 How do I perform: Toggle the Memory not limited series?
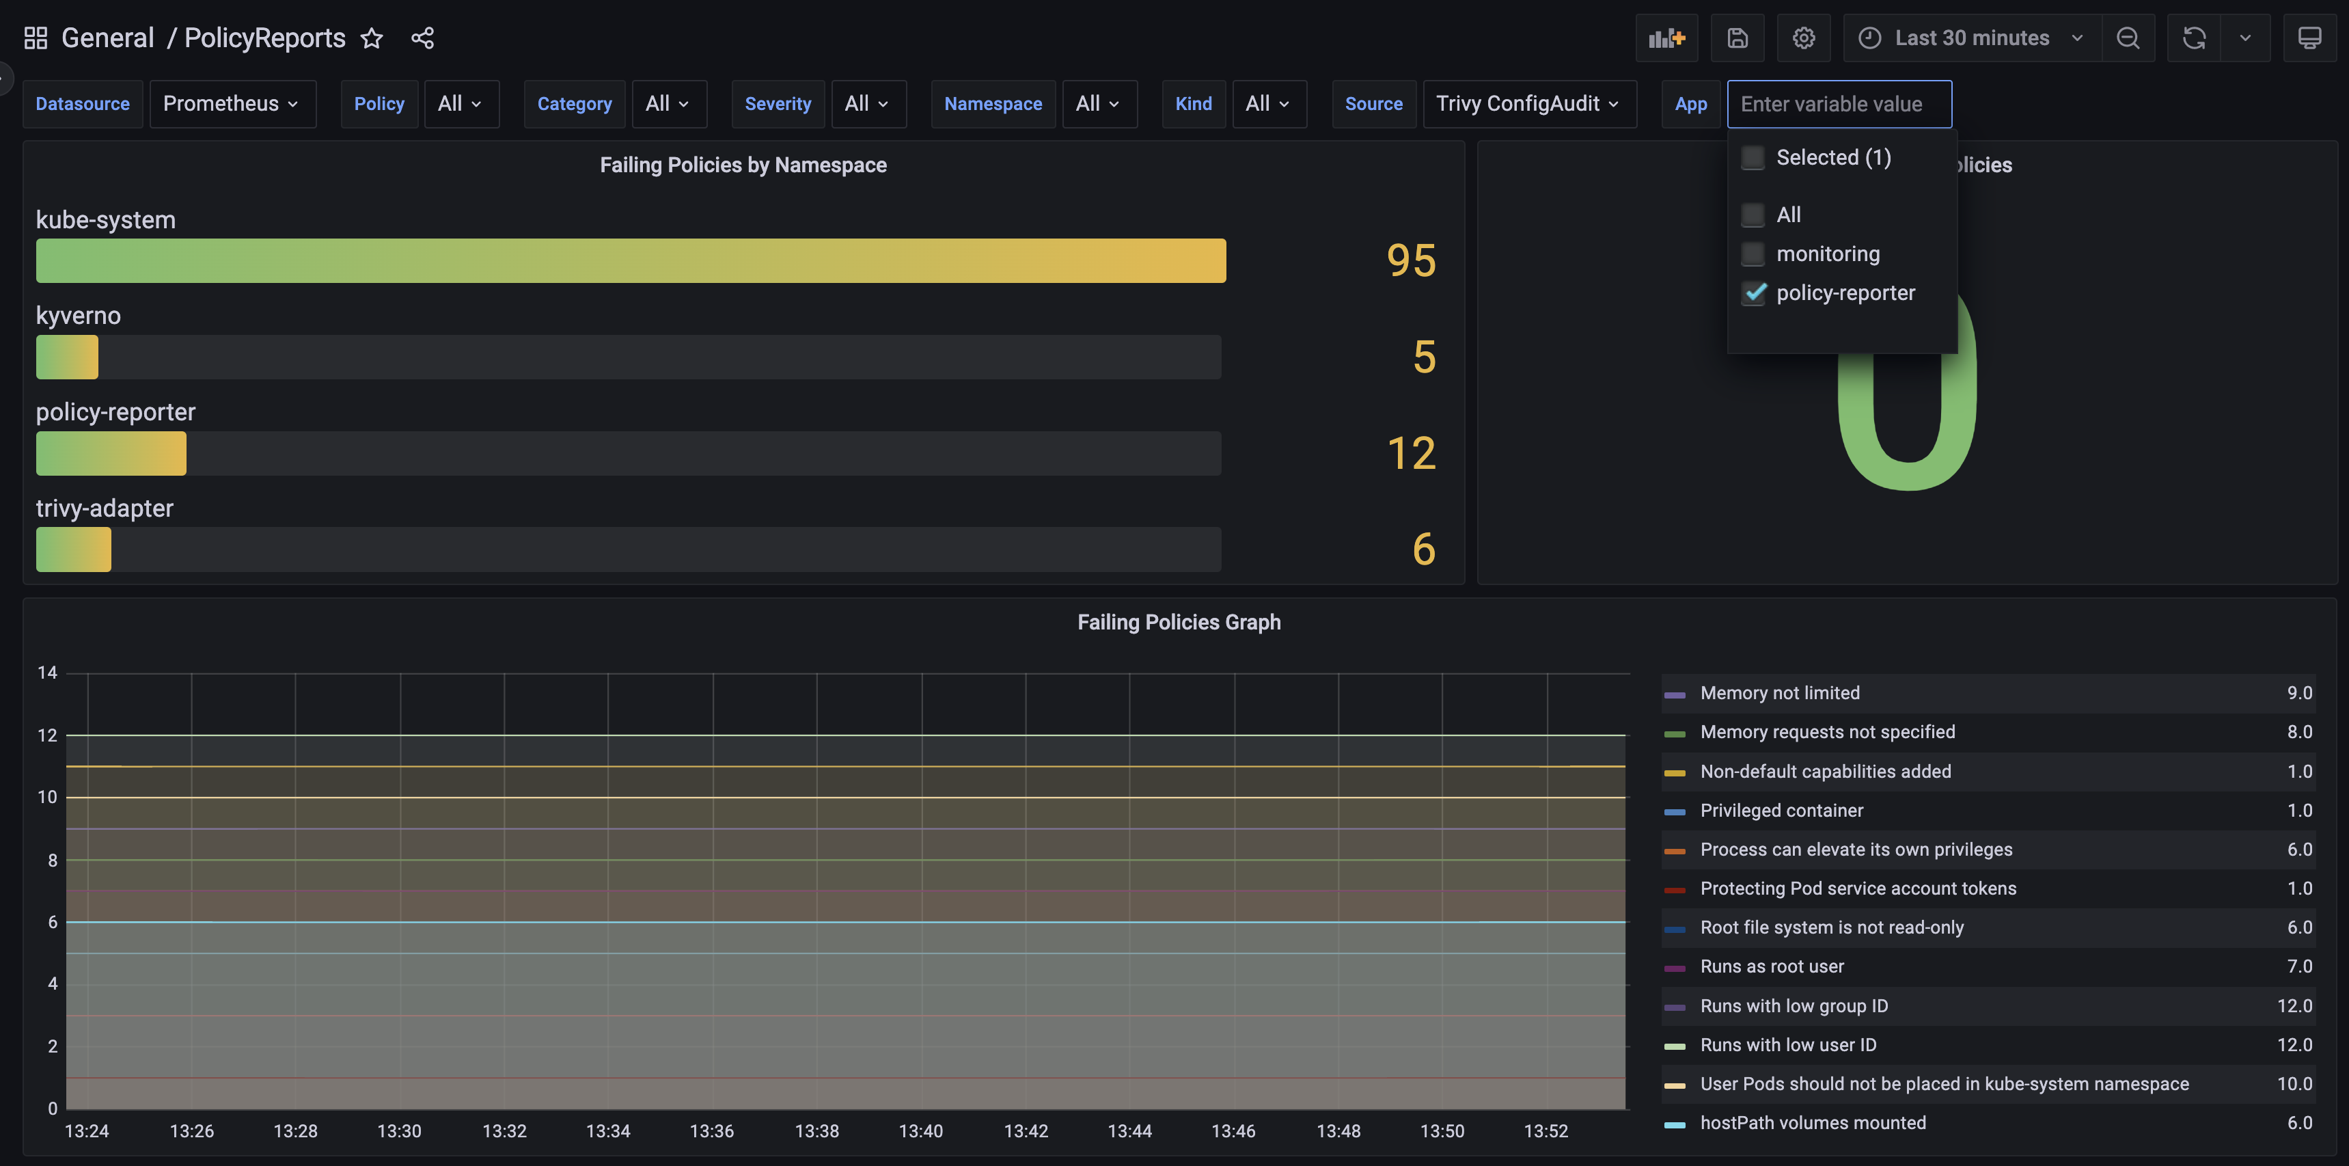(1778, 692)
